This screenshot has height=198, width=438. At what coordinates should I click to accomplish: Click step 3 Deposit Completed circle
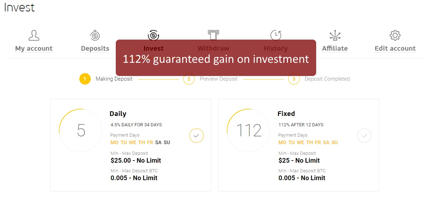(x=294, y=79)
